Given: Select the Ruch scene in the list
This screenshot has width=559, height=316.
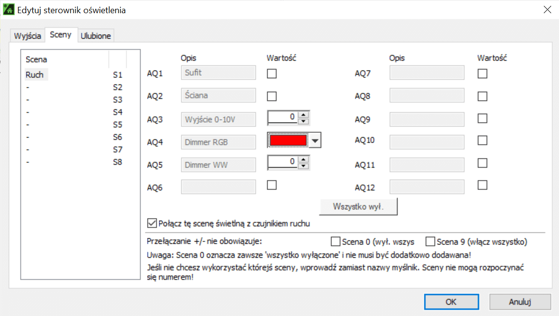Looking at the screenshot, I should coord(35,75).
